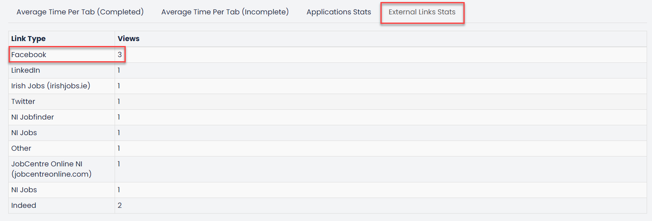Image resolution: width=652 pixels, height=221 pixels.
Task: Click the Irish Jobs (irishjobs.ie) entry
Action: click(x=51, y=86)
